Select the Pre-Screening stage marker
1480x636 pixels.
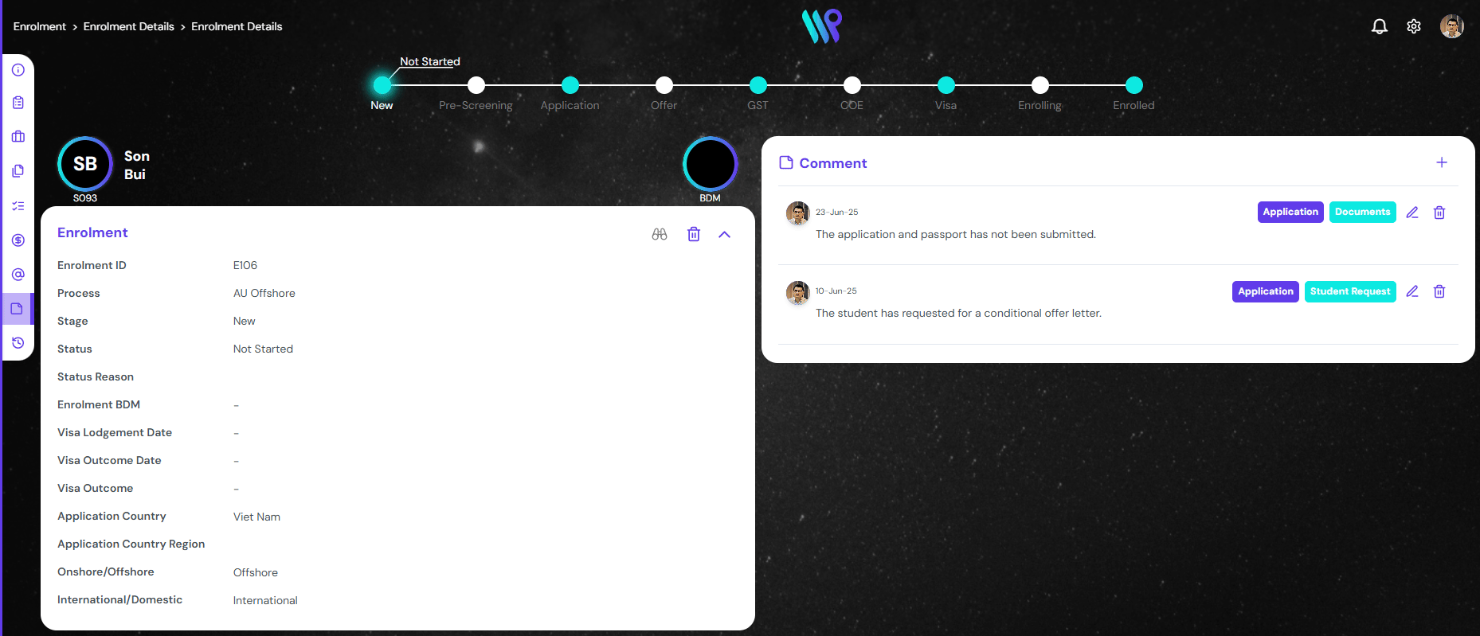(x=476, y=85)
